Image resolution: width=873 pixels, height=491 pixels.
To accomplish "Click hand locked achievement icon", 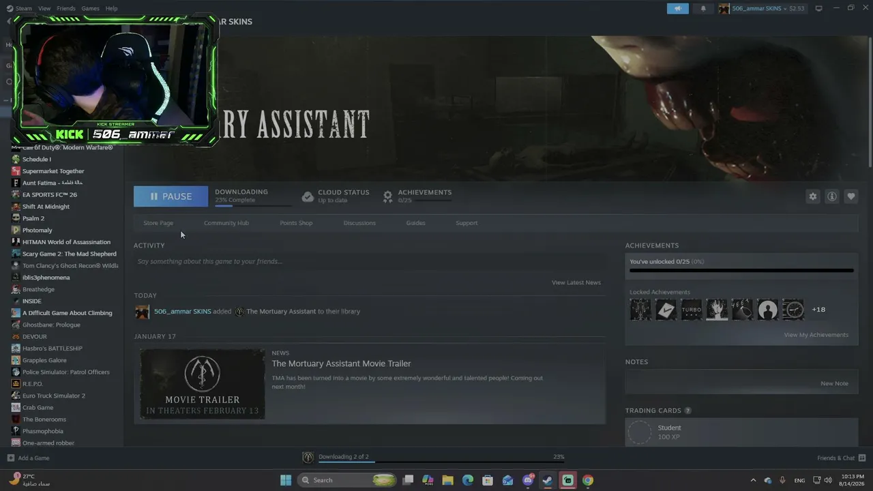I will tap(717, 310).
